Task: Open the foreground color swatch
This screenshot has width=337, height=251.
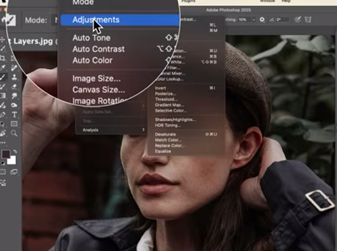Action: (x=6, y=154)
